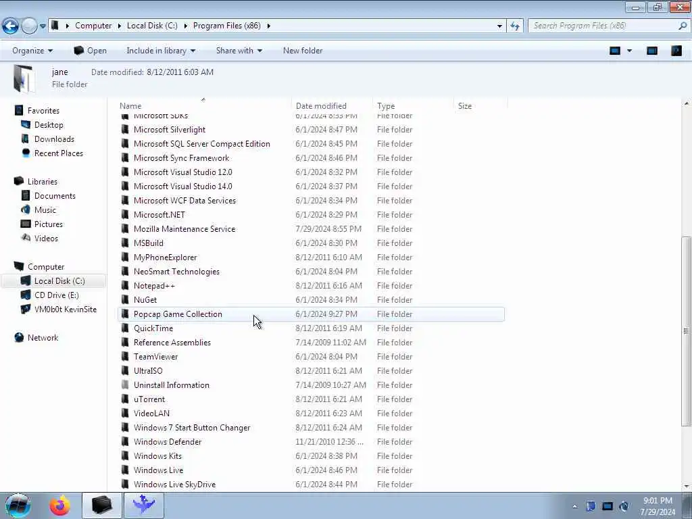Viewport: 692px width, 519px height.
Task: Select Computer in the address breadcrumb
Action: 93,26
